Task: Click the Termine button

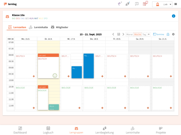Action: pyautogui.click(x=158, y=34)
